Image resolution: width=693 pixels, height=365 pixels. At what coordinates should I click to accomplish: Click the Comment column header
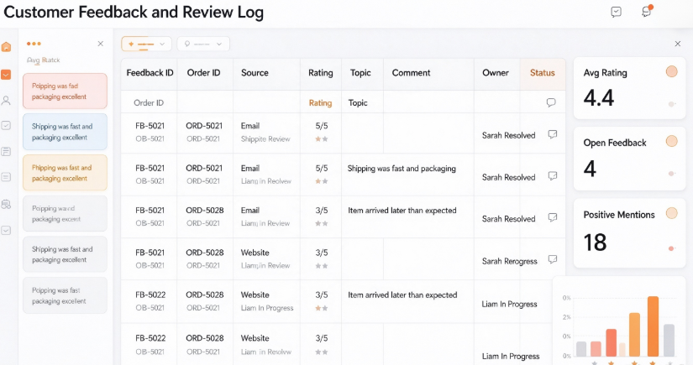coord(411,73)
